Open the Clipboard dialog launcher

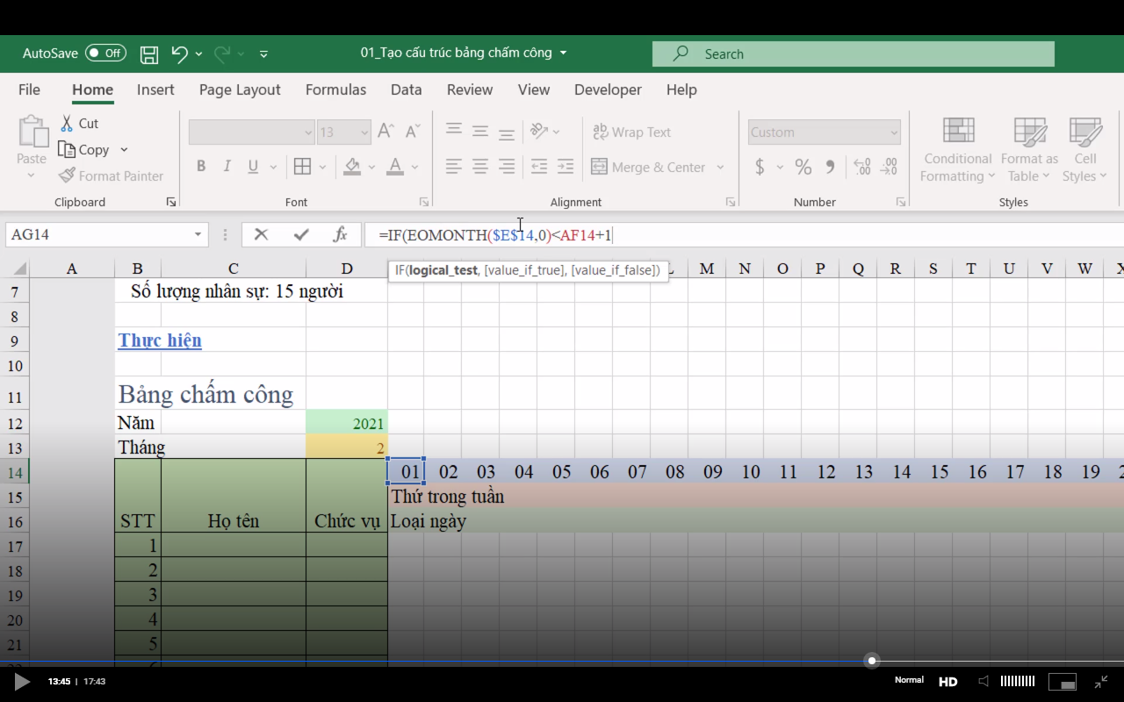[x=170, y=202]
